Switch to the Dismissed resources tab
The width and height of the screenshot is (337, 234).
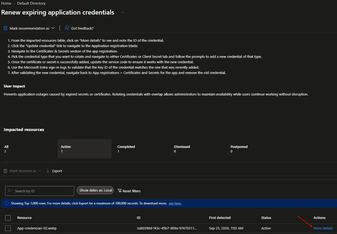point(198,149)
